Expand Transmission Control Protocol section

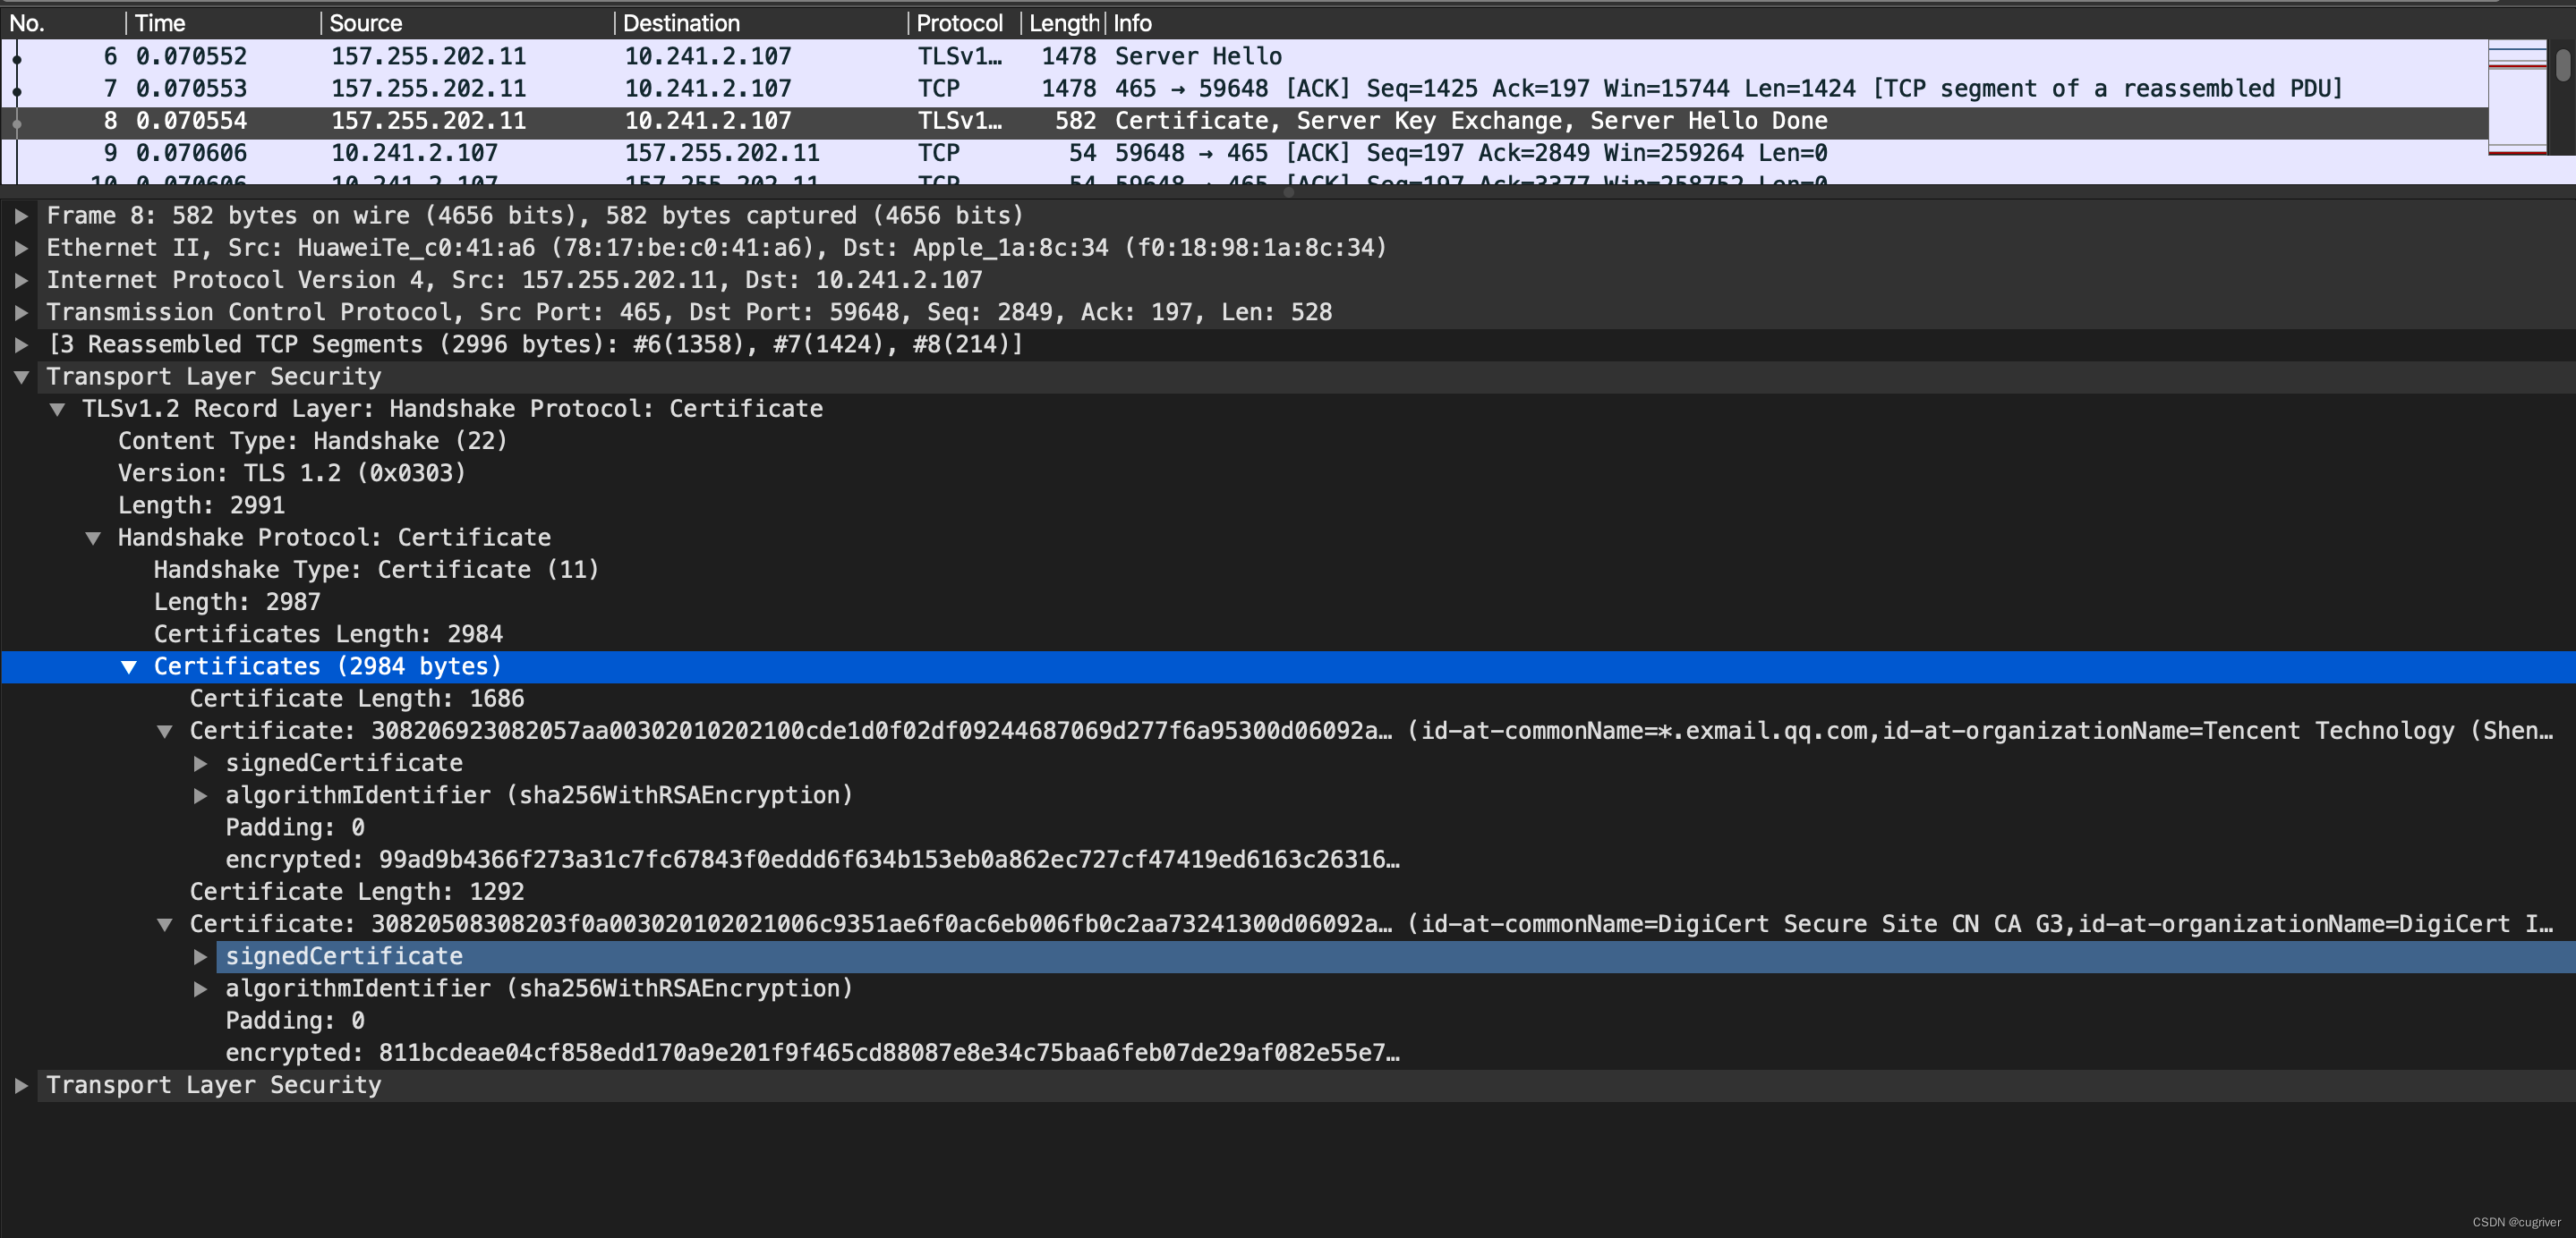tap(21, 313)
